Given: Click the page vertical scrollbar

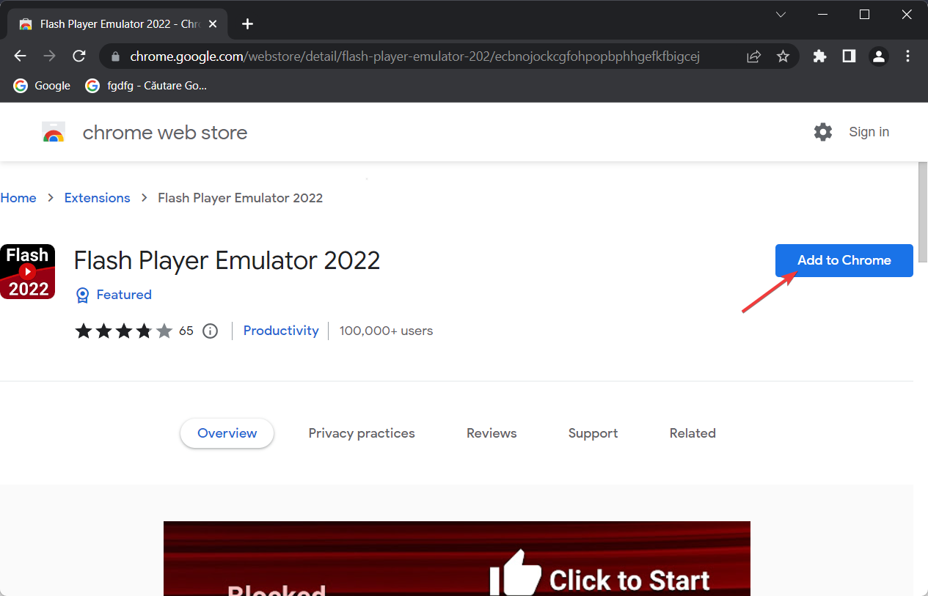Looking at the screenshot, I should (923, 211).
